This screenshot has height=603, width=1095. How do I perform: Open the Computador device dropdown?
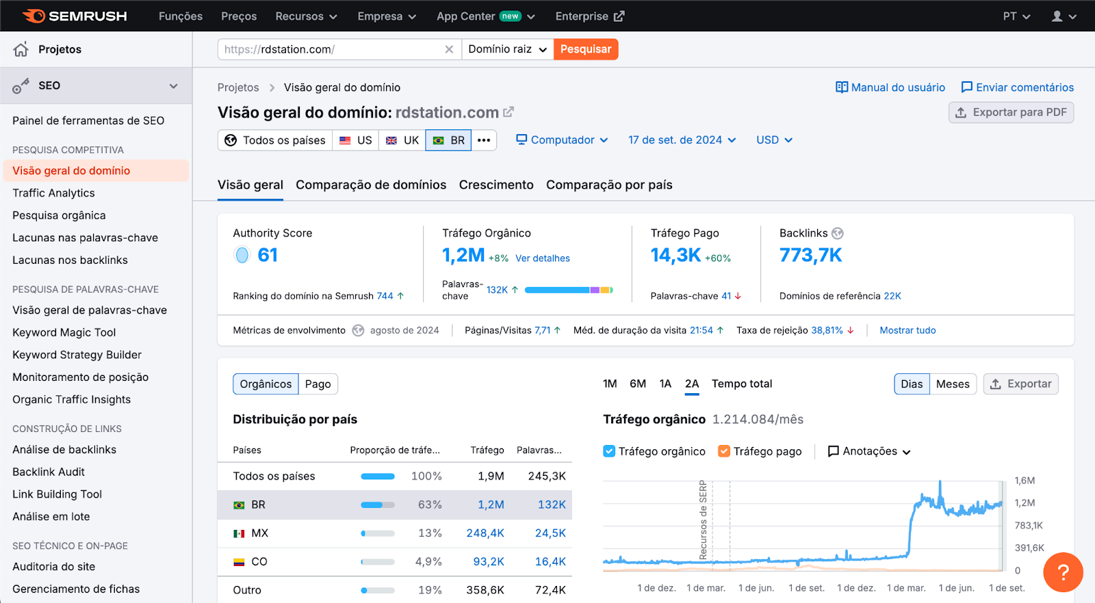pos(562,139)
